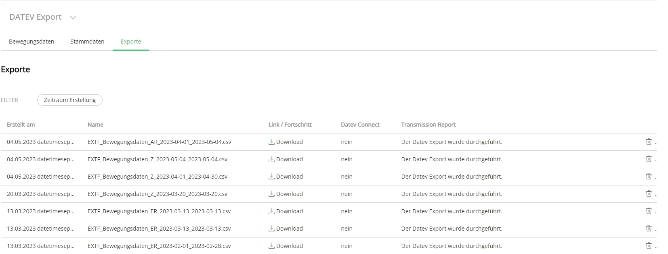Click the Transmission Report column header
Viewport: 668px width, 254px height.
(x=428, y=125)
